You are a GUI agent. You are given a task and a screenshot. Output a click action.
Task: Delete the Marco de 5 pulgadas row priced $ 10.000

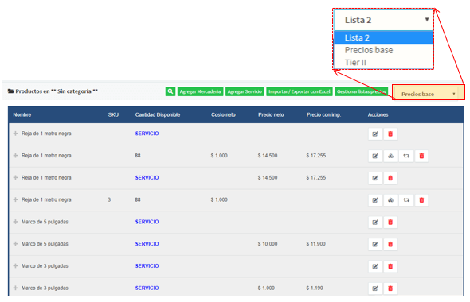tap(390, 245)
